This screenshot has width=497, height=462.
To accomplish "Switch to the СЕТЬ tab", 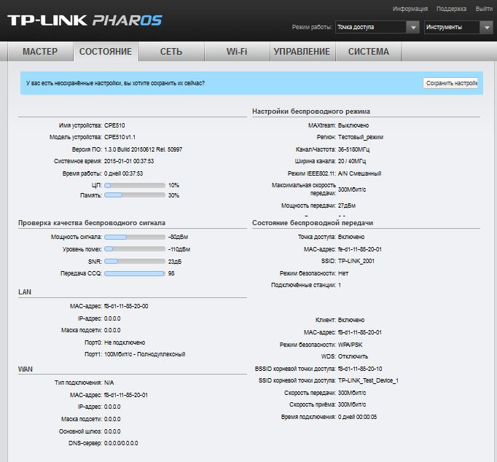I will pos(171,51).
